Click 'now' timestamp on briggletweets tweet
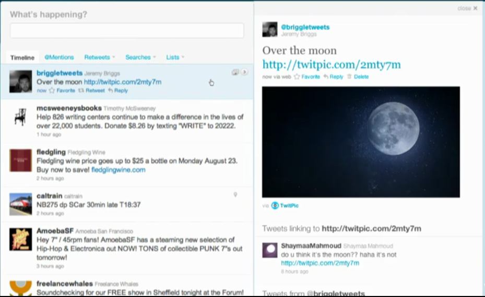The height and width of the screenshot is (297, 485). pyautogui.click(x=41, y=91)
